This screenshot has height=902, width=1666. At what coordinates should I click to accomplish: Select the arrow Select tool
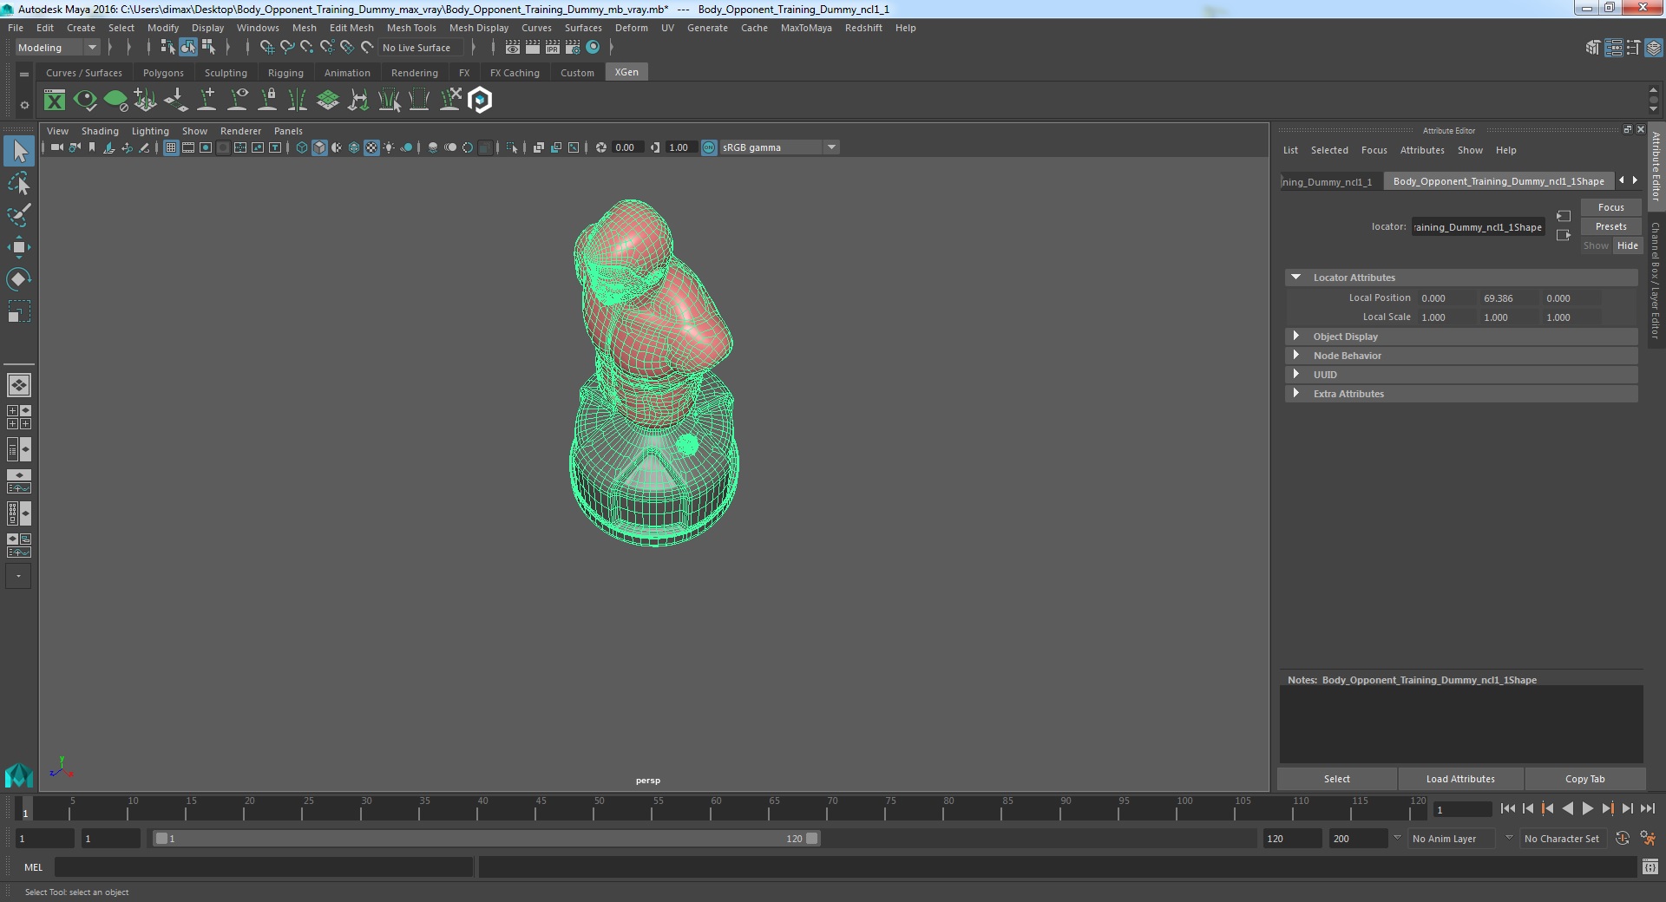click(19, 152)
